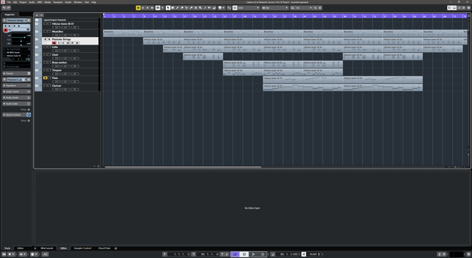Screen dimensions: 472x258
Task: Expand the Equalizers inspector section
Action: pos(16,86)
